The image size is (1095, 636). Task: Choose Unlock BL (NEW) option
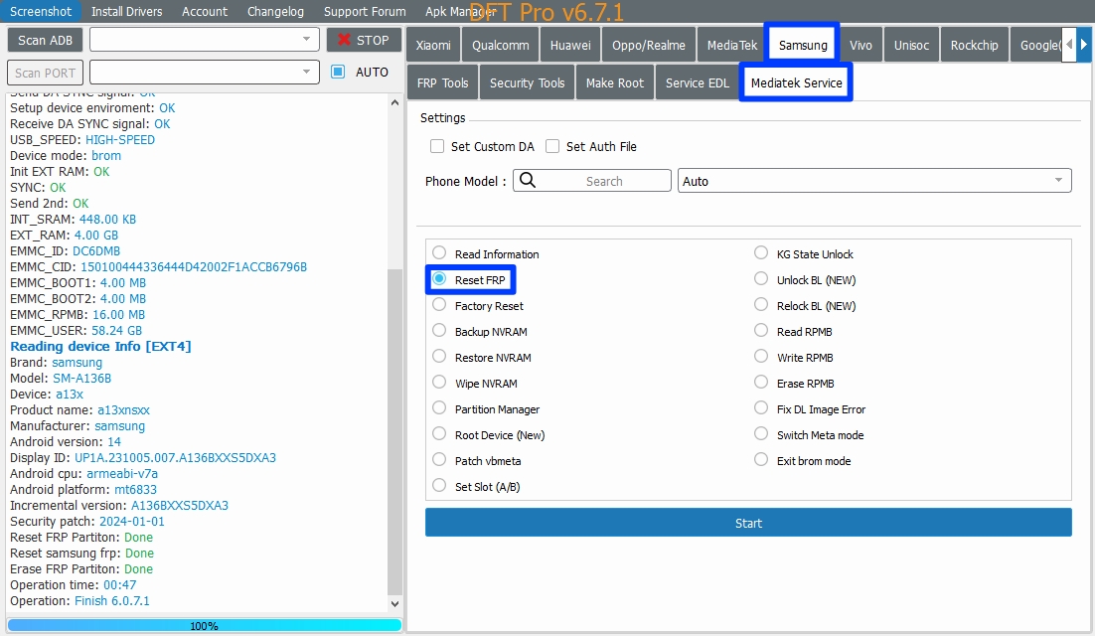coord(761,278)
